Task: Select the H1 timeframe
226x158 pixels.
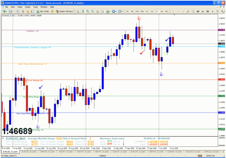Action: tap(147, 11)
